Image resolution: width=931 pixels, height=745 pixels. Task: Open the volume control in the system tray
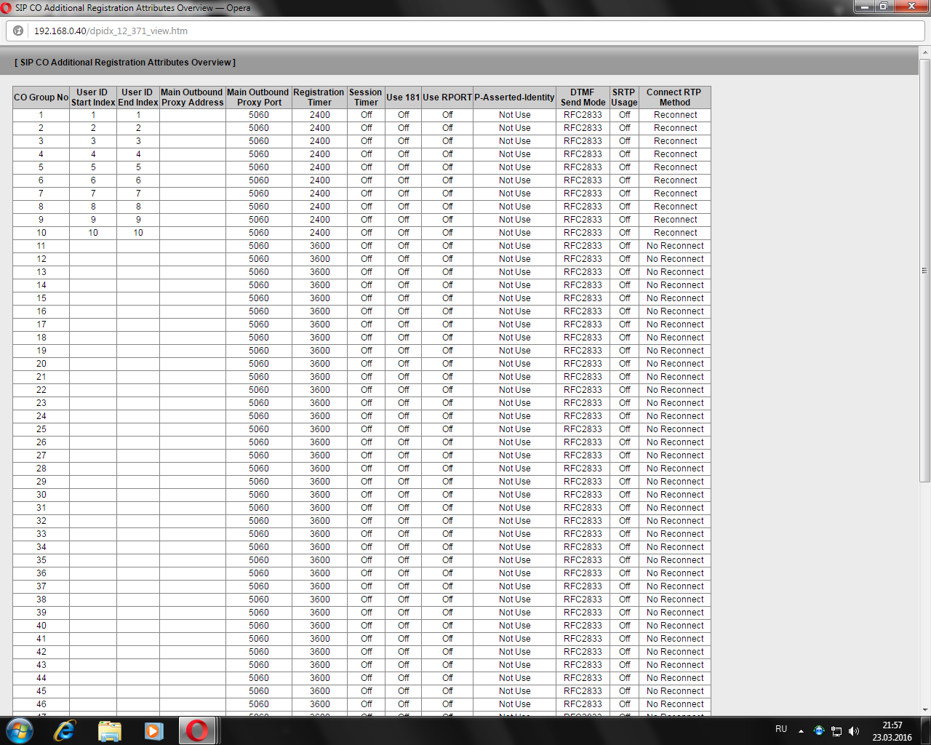coord(854,731)
